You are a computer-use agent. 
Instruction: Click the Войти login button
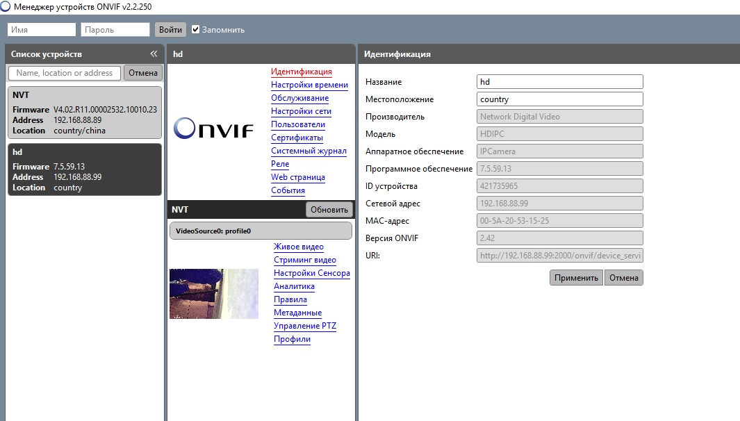coord(170,29)
